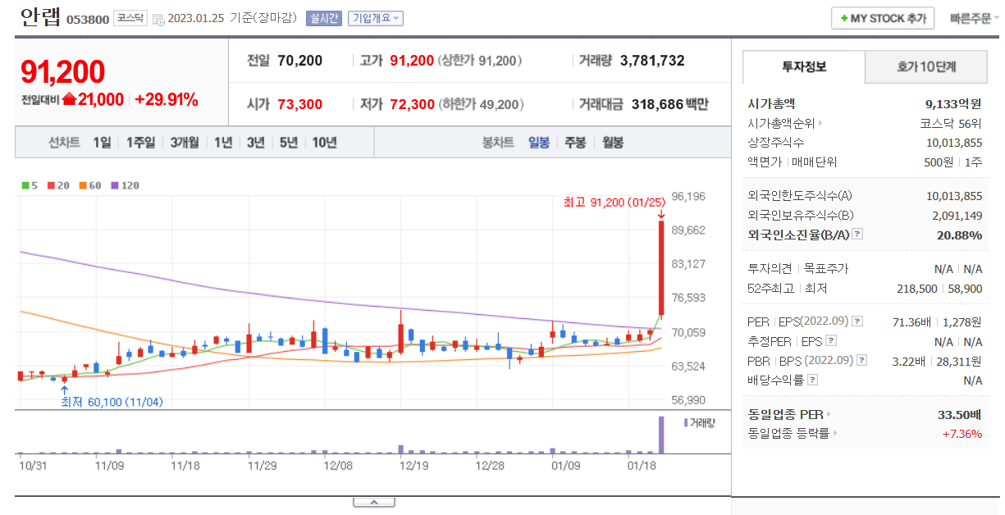Click the current price 91,200
Viewport: 1005px width, 515px height.
(x=62, y=72)
